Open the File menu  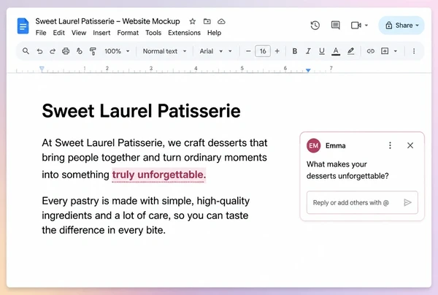pos(41,33)
